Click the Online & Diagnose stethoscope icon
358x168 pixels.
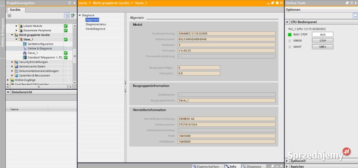(x=25, y=49)
